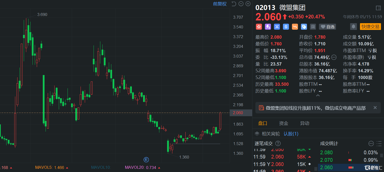Open 快捷交易 quick trade button

[x=370, y=27]
